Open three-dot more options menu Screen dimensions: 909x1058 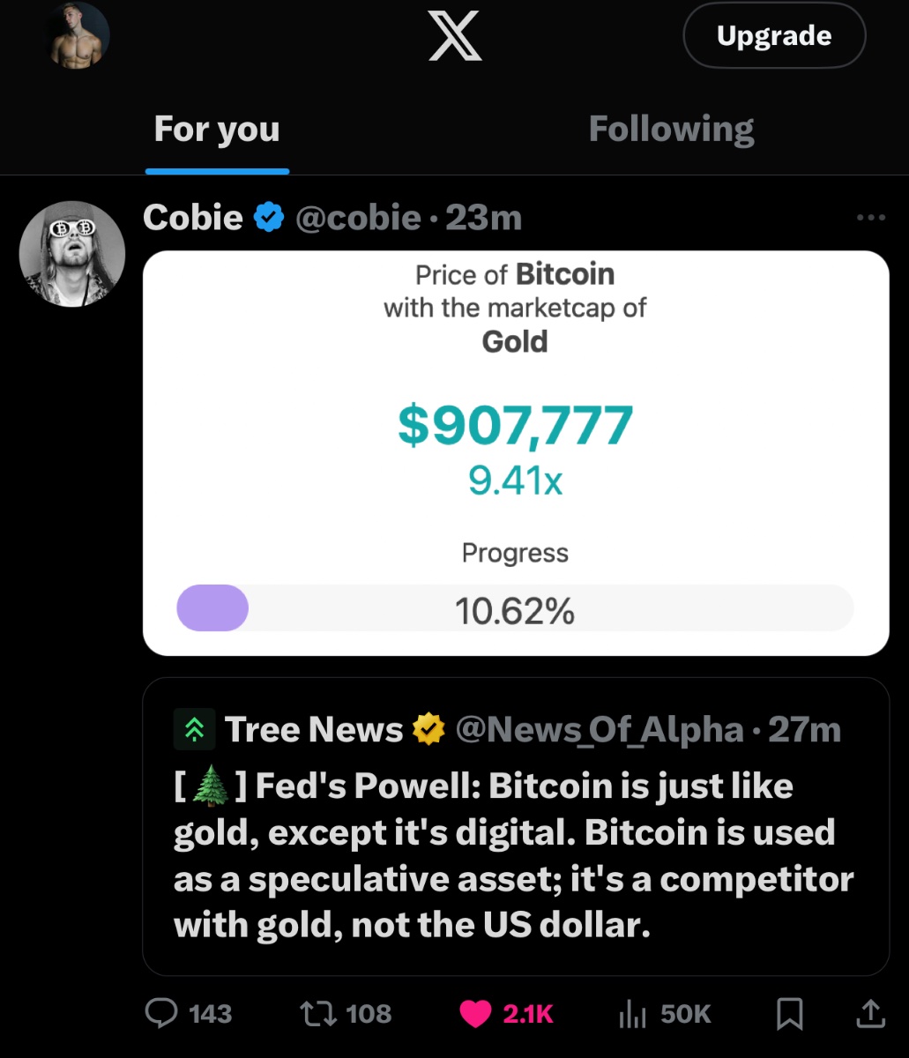870,218
